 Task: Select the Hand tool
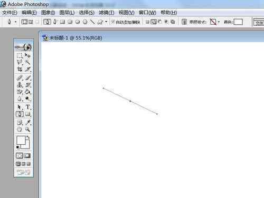point(20,130)
